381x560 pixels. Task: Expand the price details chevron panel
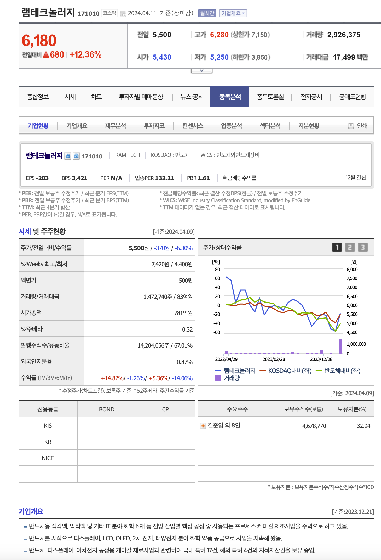201,71
